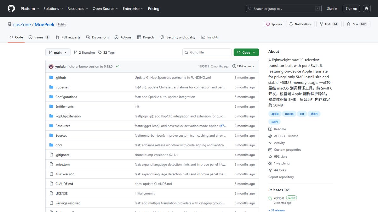
Task: Click the 1 watching eye icon
Action: click(270, 163)
